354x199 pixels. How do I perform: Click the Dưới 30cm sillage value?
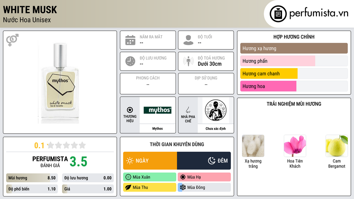pos(210,64)
